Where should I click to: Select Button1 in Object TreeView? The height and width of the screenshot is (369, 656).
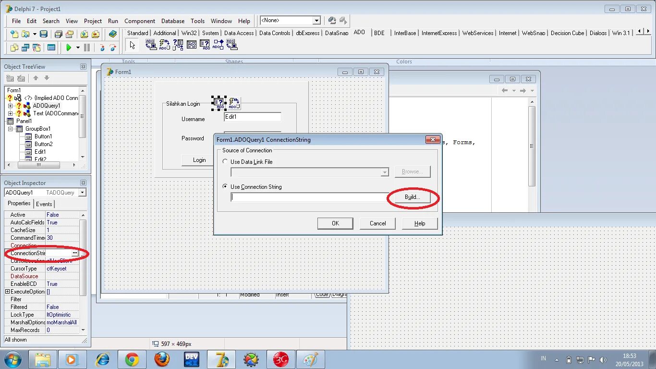click(x=43, y=136)
